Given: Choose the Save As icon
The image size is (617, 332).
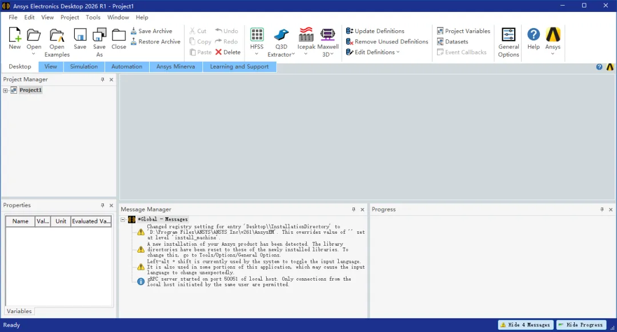Looking at the screenshot, I should [x=99, y=35].
